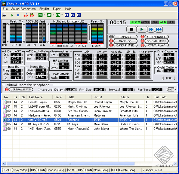The image size is (179, 174).
Task: Click the playlist icon in the toolbar
Action: tap(4, 15)
